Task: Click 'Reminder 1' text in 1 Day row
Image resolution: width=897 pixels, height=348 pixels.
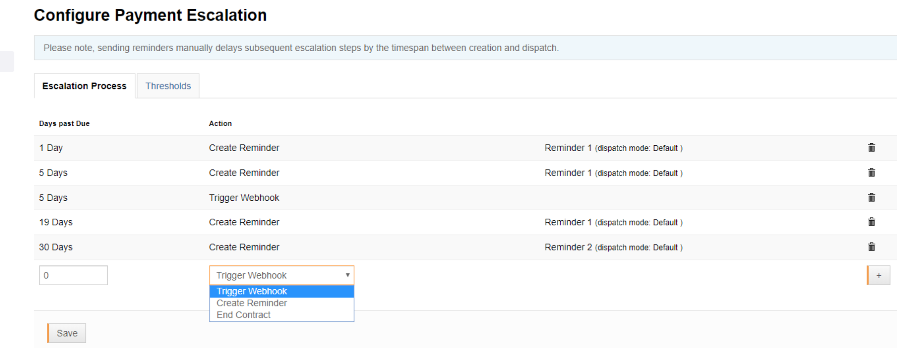Action: click(x=568, y=148)
